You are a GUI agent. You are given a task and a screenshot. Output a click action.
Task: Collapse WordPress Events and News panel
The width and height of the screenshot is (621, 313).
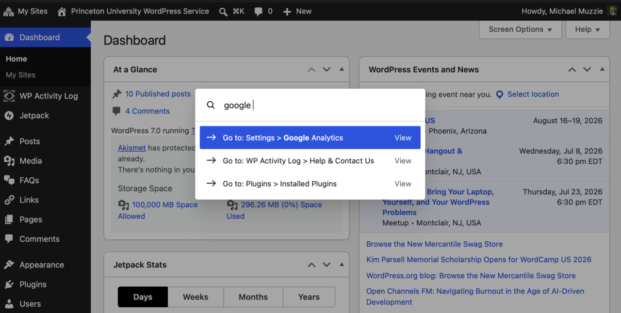[x=602, y=69]
